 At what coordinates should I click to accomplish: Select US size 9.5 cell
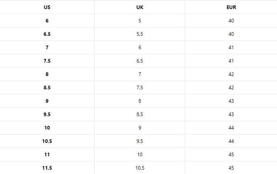point(47,114)
